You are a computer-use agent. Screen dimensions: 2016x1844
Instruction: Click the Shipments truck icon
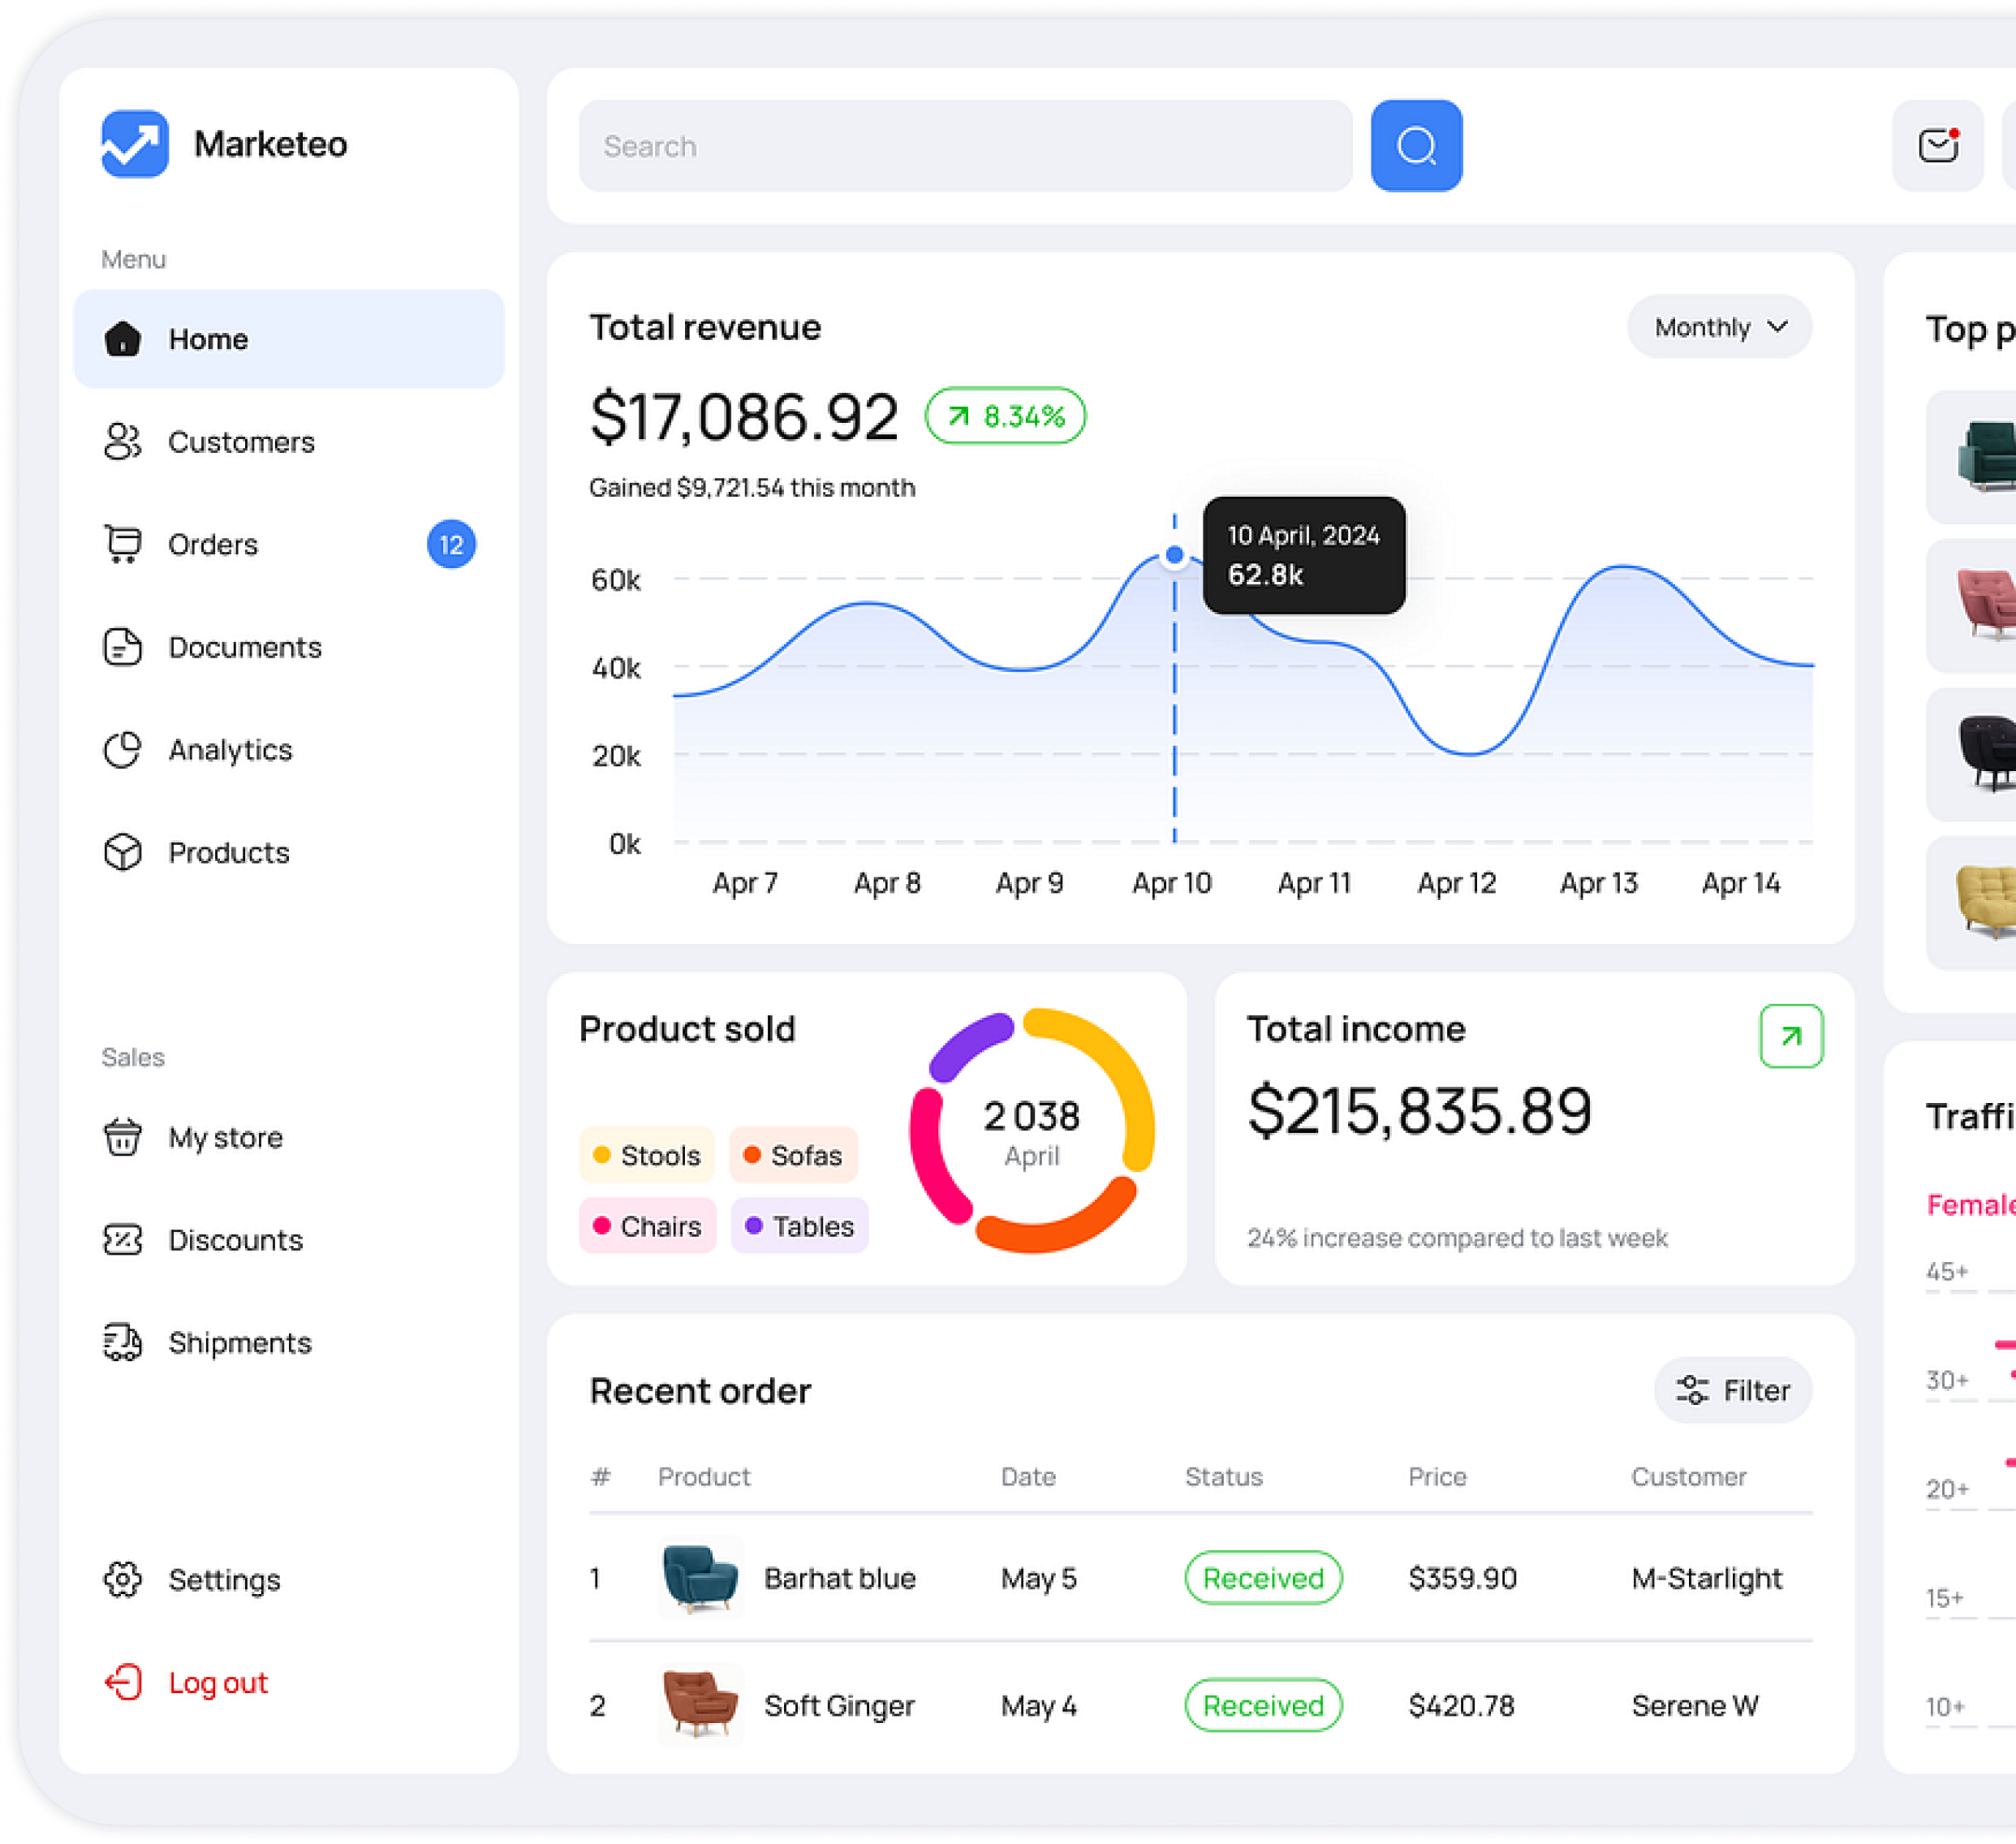123,1342
